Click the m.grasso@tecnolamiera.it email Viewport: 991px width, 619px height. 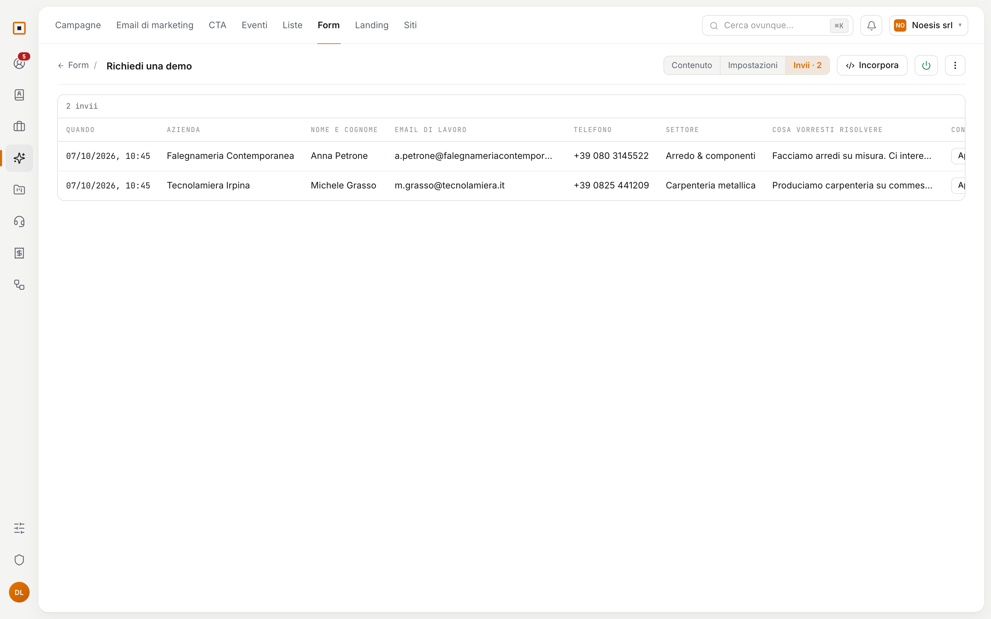449,185
